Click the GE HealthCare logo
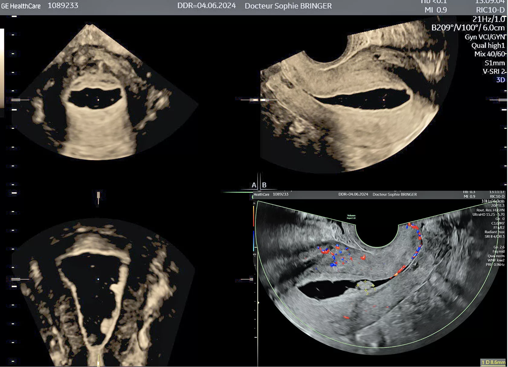 click(x=21, y=6)
